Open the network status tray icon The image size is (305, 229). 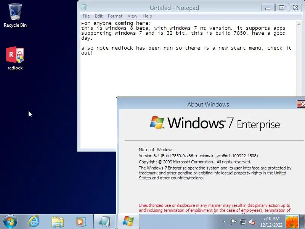pyautogui.click(x=243, y=222)
